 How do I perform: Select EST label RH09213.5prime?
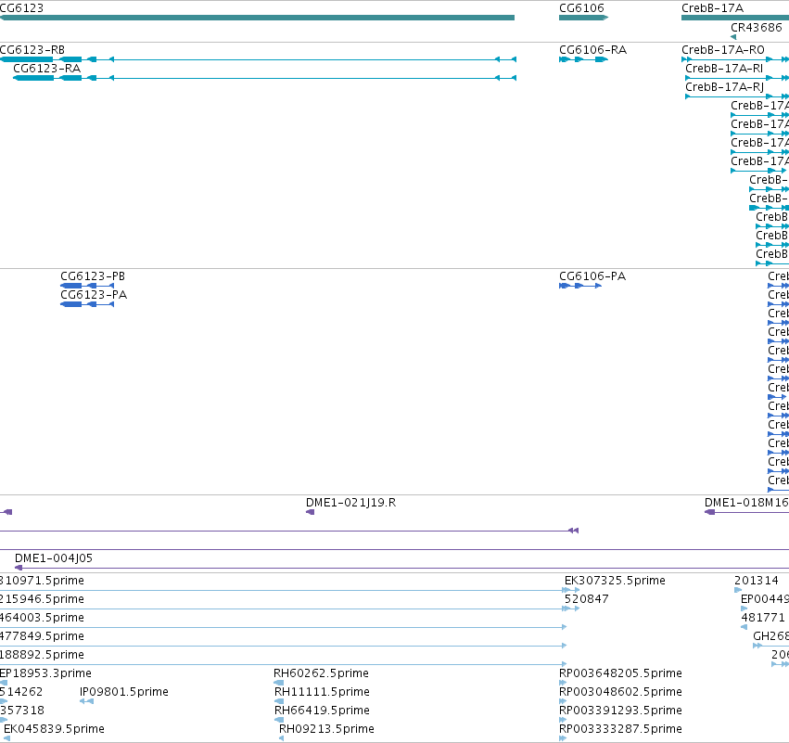(x=326, y=729)
